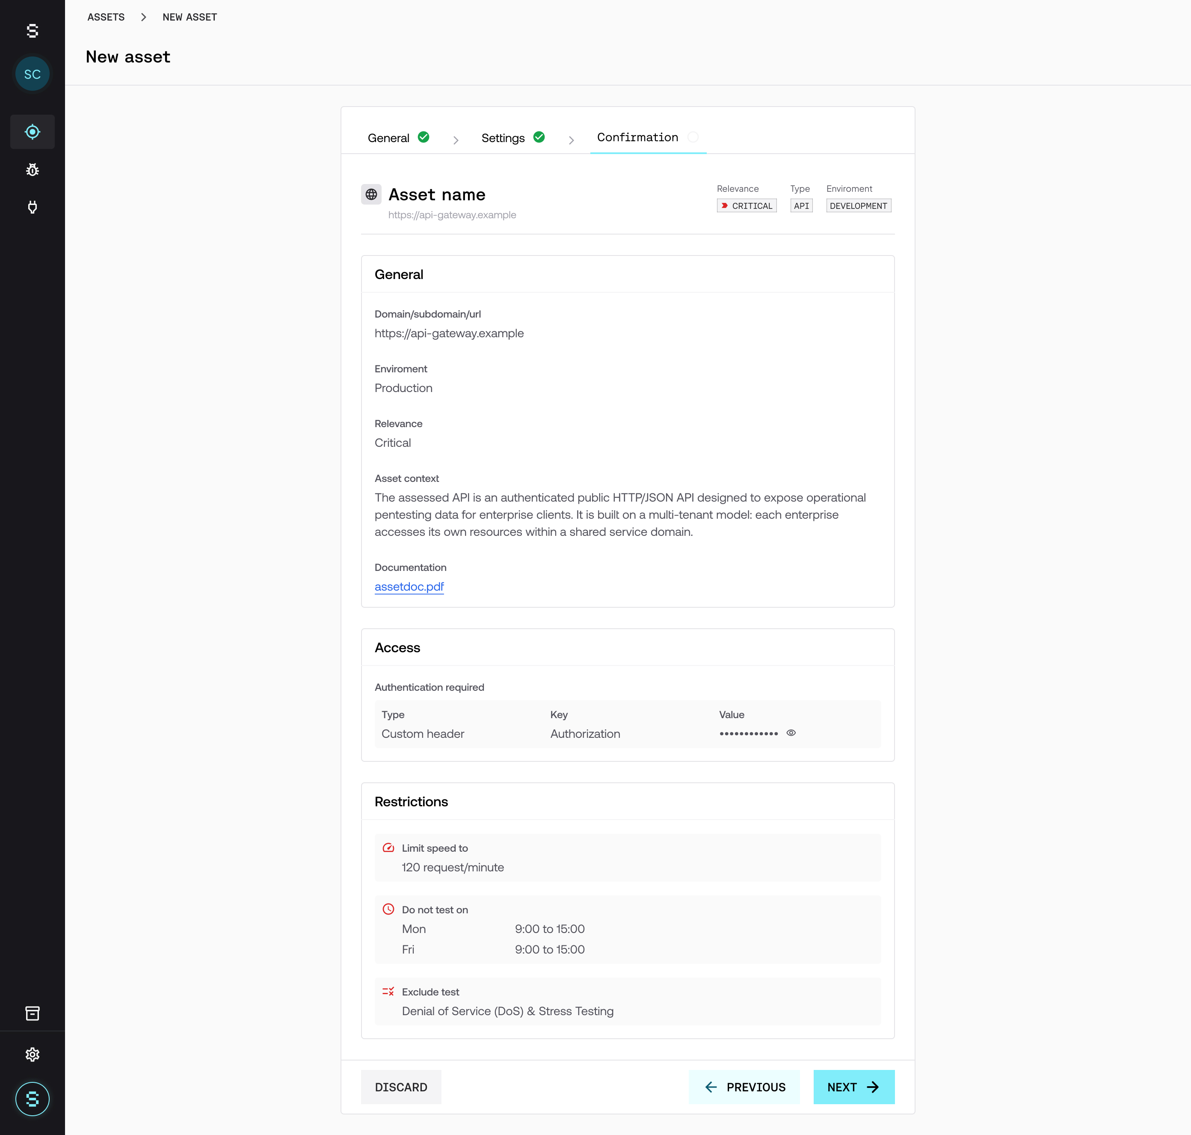Screen dimensions: 1191x1135
Task: Open the plug integrations icon in sidebar
Action: click(32, 208)
